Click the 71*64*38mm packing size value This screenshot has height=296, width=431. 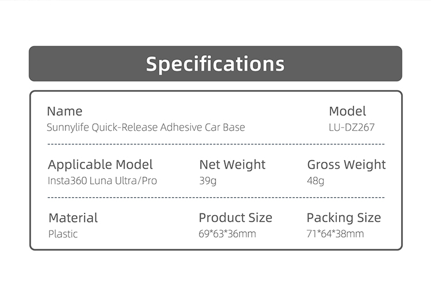(x=336, y=233)
